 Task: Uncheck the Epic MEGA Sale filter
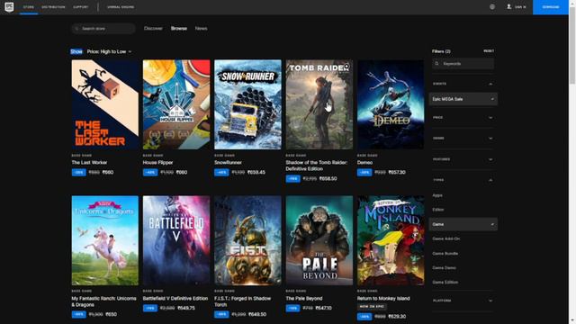click(x=463, y=99)
